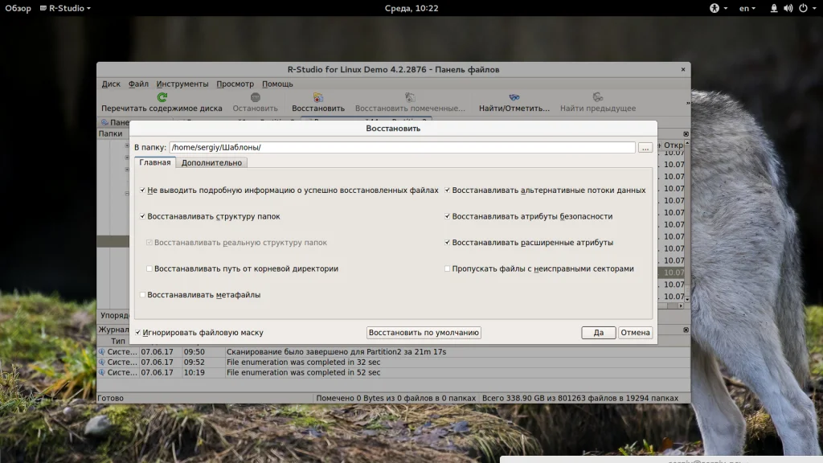Toggle Игнорировать файловую маску checkbox
This screenshot has width=823, height=463.
[x=138, y=332]
